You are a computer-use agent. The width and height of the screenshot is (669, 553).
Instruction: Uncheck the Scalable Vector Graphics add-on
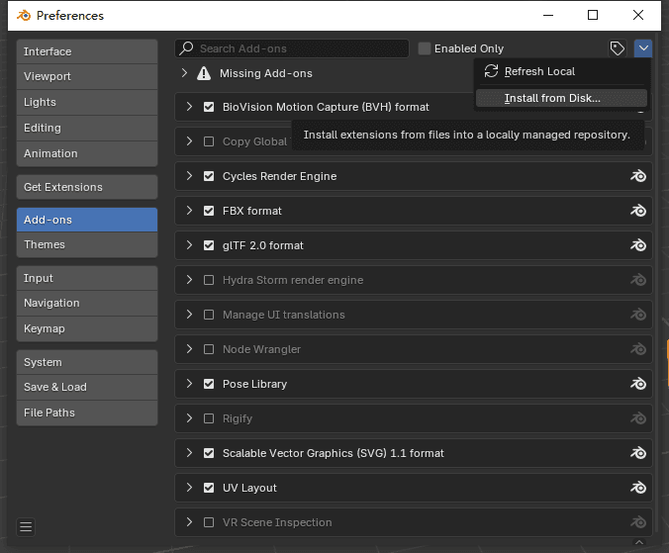tap(209, 453)
